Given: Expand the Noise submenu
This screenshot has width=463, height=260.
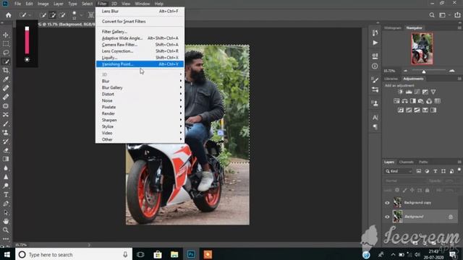Looking at the screenshot, I should pos(140,100).
